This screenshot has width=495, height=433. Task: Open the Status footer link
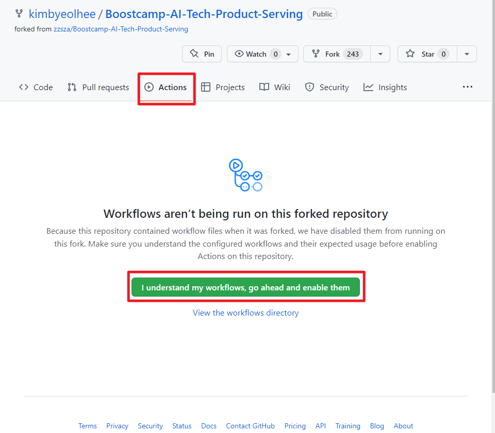click(182, 426)
